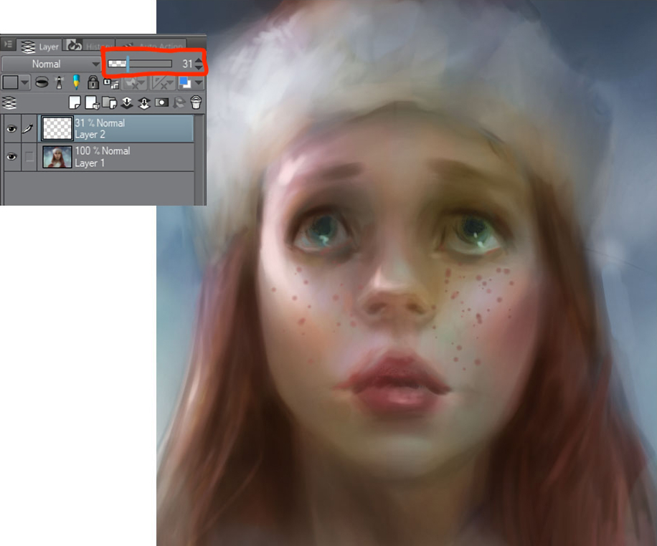Create a new vector layer
The image size is (657, 546).
pos(92,102)
